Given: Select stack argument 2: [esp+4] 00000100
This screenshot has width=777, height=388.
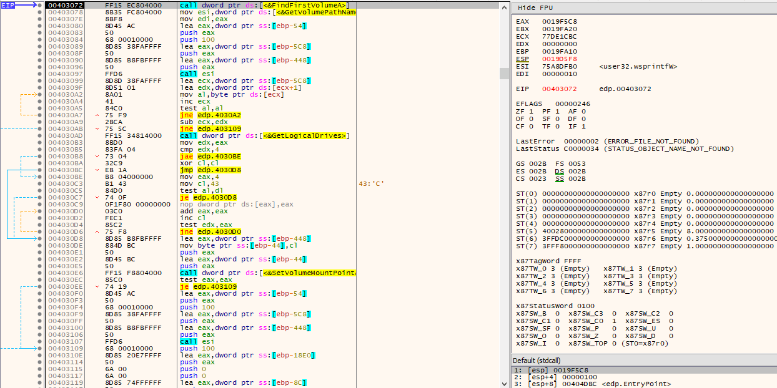Looking at the screenshot, I should pos(644,376).
